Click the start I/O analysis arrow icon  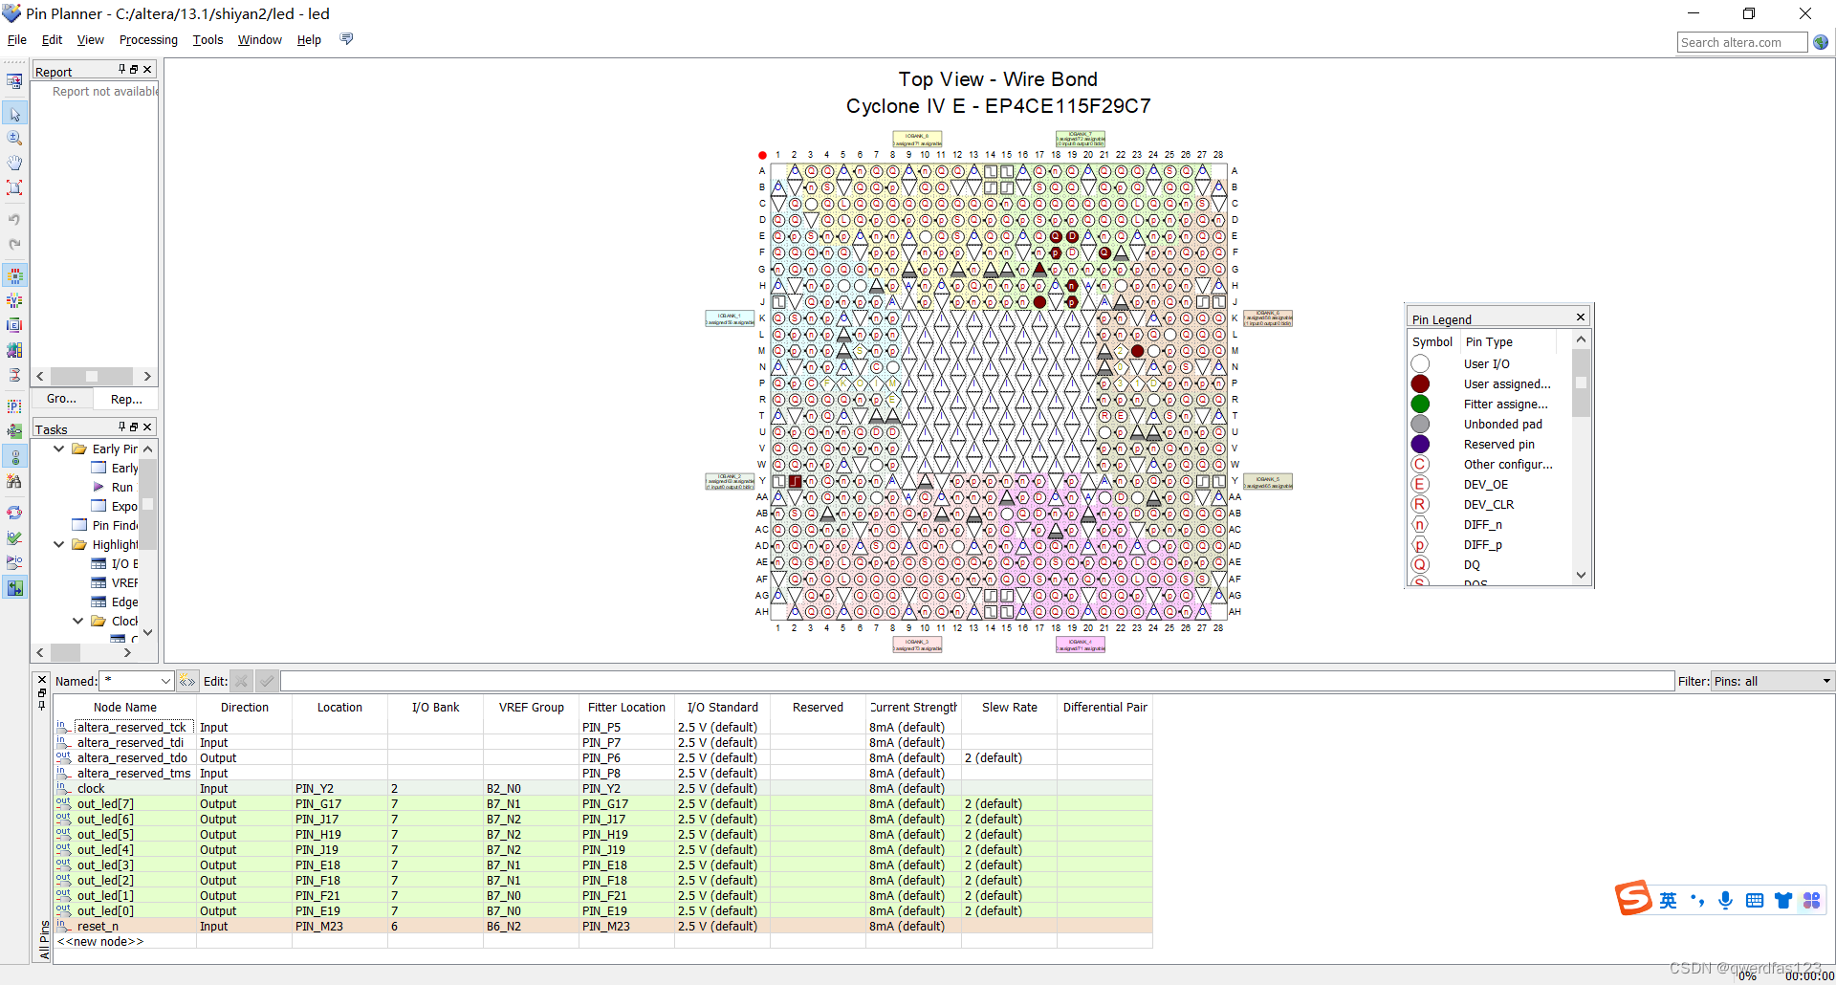(x=14, y=563)
